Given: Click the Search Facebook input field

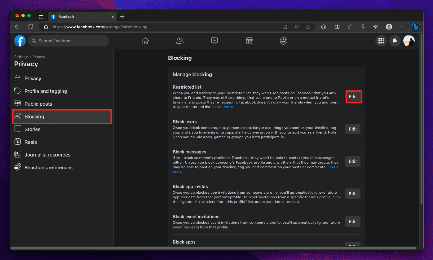Looking at the screenshot, I should pyautogui.click(x=71, y=41).
